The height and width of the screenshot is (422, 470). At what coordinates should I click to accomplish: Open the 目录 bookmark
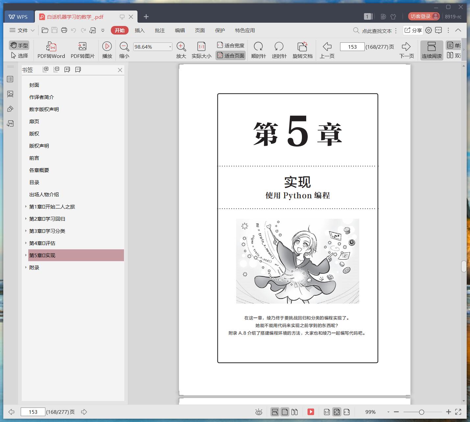(x=34, y=182)
